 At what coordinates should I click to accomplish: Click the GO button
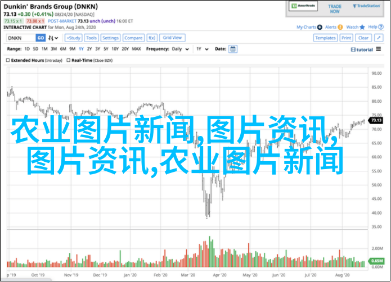click(41, 38)
